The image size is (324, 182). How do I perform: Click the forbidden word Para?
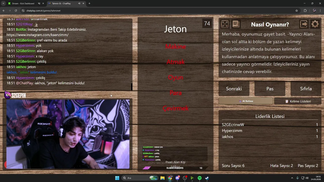[x=175, y=93]
